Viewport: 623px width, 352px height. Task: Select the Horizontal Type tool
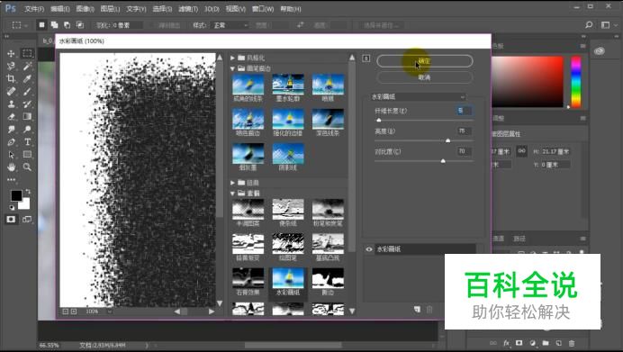coord(27,142)
